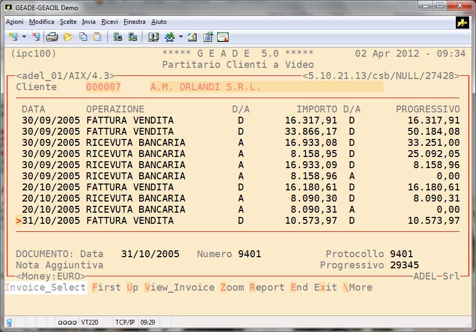Viewport: 476px width, 332px height.
Task: Click the Cliente code field 000007
Action: point(103,87)
